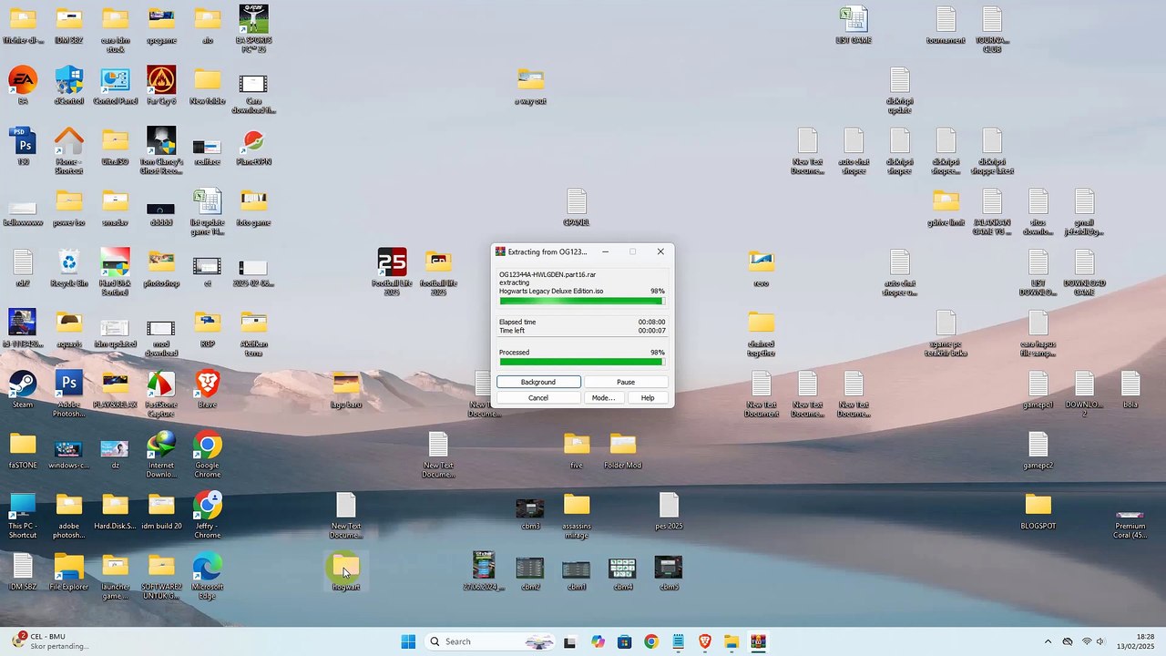This screenshot has height=656, width=1166.
Task: Select the CPANEL text file
Action: point(576,207)
